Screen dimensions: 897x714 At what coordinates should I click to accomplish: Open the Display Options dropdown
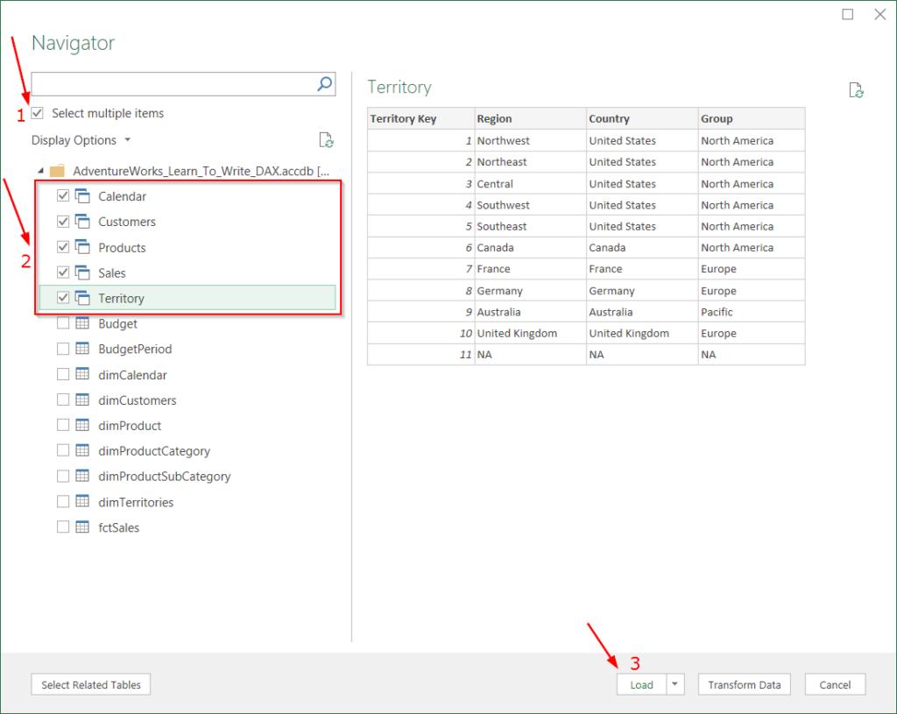[81, 140]
